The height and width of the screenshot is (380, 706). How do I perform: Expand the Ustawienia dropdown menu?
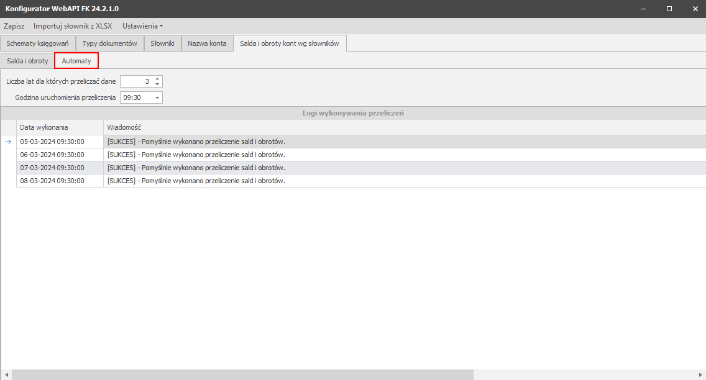click(142, 26)
